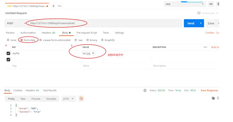Viewport: 233px width, 122px height.
Task: Click the empty Description input field
Action: pyautogui.click(x=185, y=66)
